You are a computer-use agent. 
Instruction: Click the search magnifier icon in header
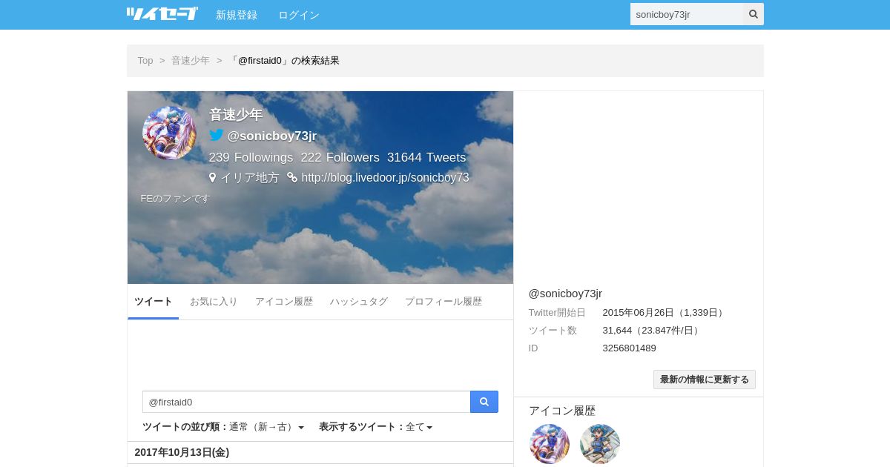[x=754, y=14]
